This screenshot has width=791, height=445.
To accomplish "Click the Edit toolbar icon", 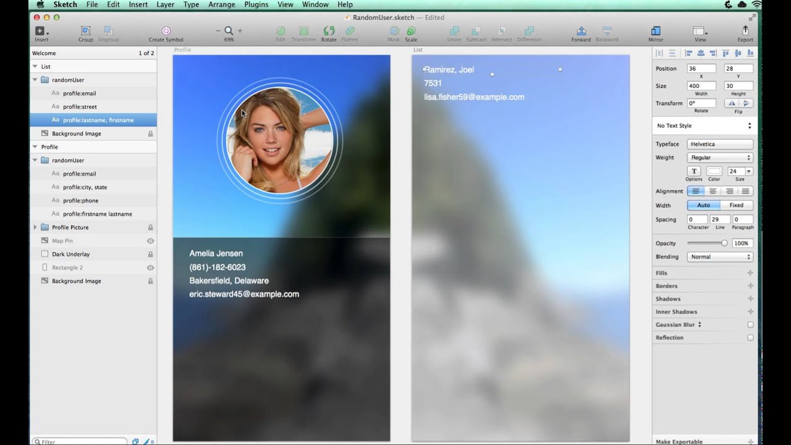I will click(x=281, y=31).
